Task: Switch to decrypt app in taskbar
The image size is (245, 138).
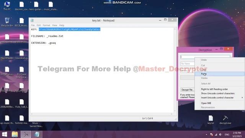Action: coord(26,135)
